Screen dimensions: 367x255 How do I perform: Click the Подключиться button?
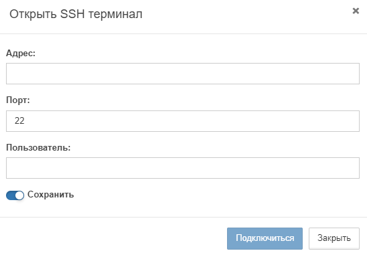point(265,238)
